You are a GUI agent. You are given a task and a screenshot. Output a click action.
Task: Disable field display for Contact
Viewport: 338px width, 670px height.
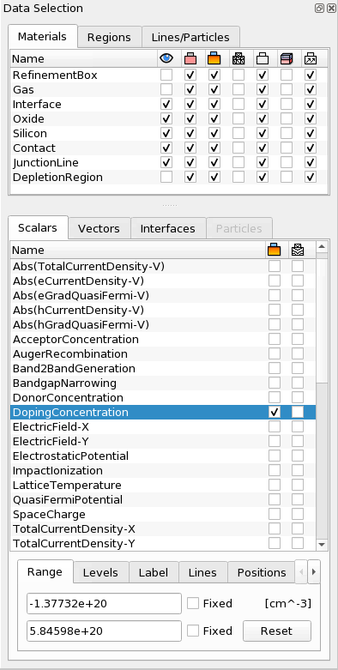coord(214,148)
